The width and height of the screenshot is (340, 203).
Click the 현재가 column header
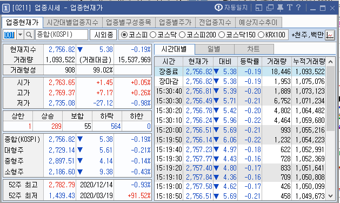point(198,62)
